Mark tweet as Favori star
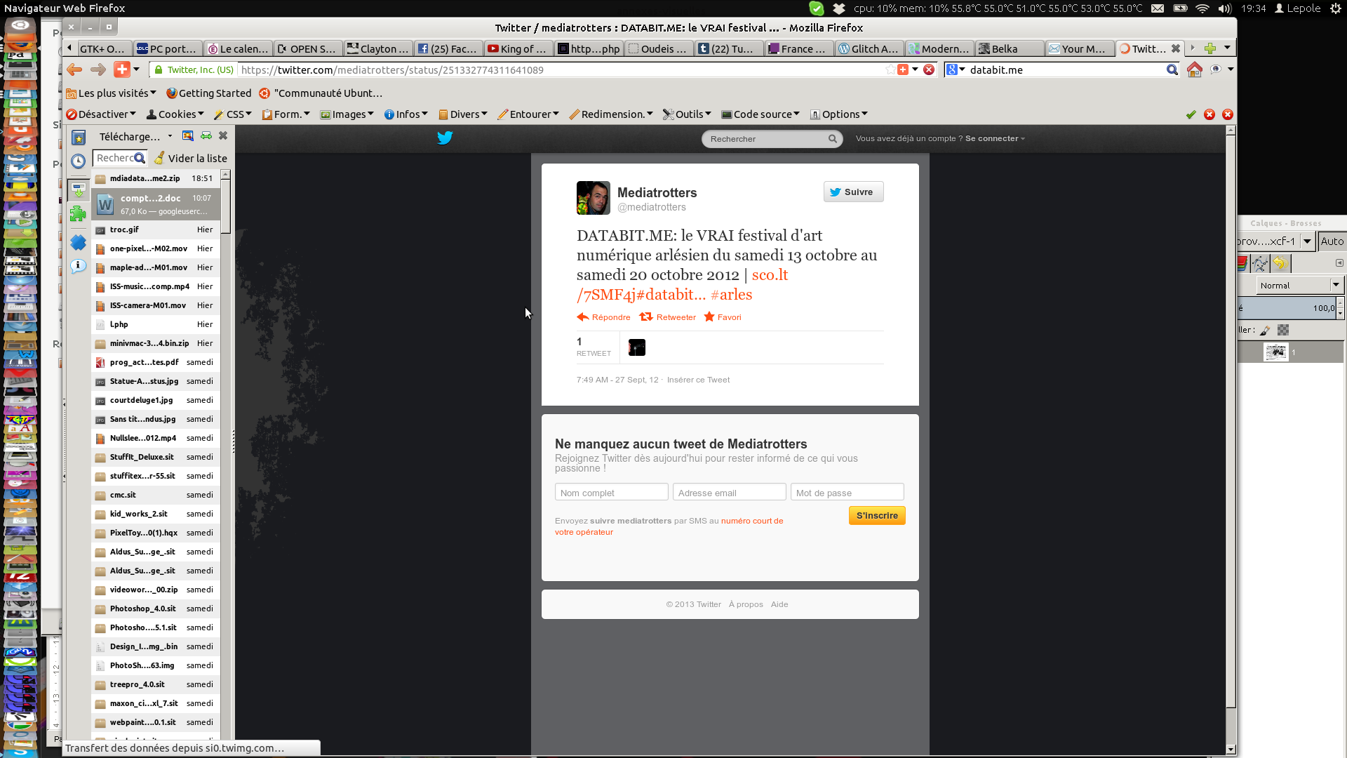The image size is (1347, 758). [x=709, y=317]
